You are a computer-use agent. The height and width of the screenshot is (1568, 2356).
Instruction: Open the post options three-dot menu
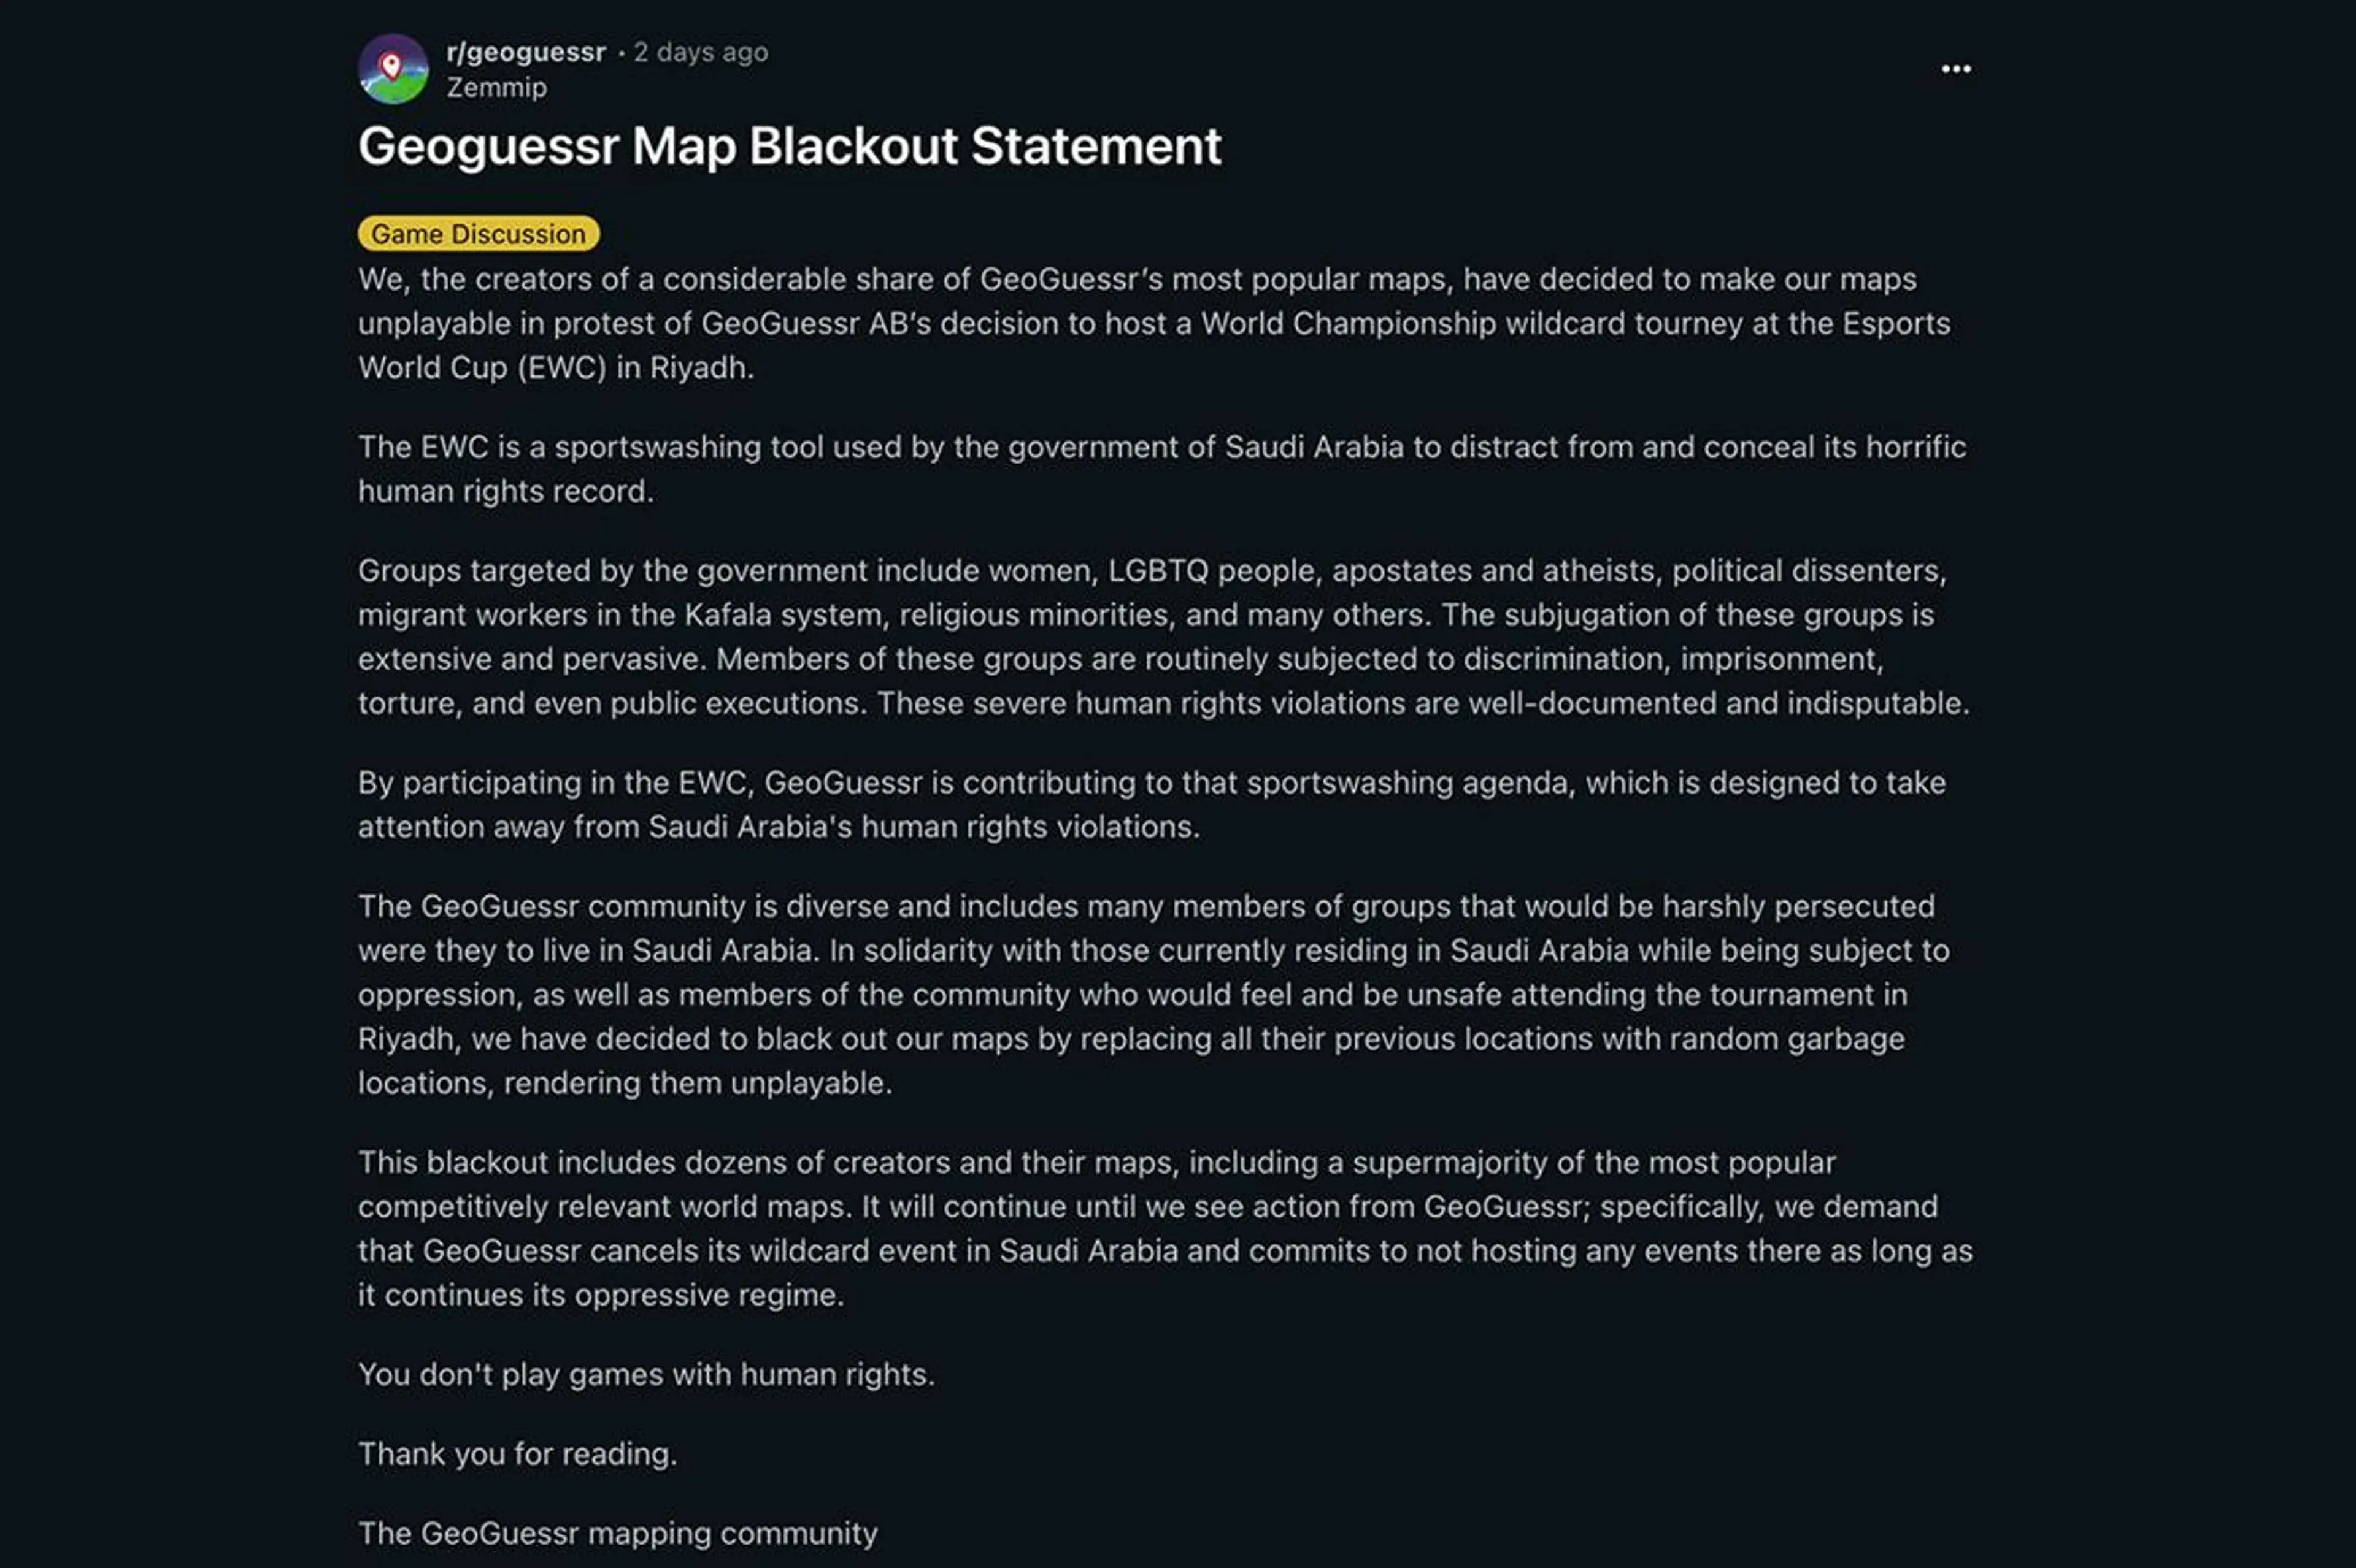(1956, 69)
